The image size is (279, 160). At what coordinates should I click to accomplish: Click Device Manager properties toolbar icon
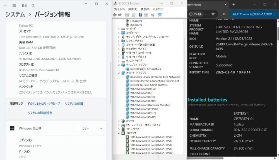pyautogui.click(x=134, y=15)
